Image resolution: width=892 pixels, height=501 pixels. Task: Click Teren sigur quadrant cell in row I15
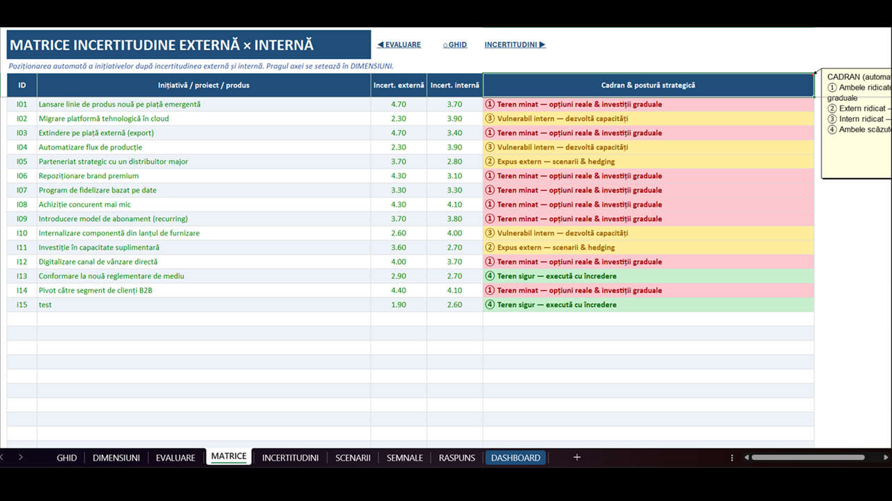coord(648,305)
